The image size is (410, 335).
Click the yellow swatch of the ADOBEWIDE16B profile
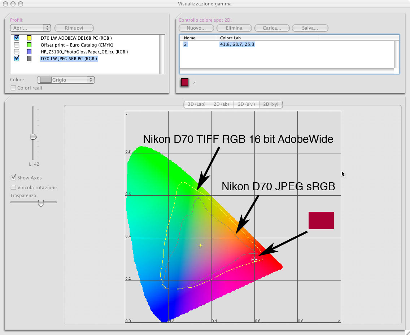pyautogui.click(x=29, y=38)
